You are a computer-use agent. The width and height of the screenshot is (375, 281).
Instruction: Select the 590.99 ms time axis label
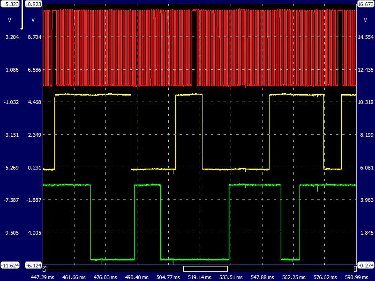point(356,277)
